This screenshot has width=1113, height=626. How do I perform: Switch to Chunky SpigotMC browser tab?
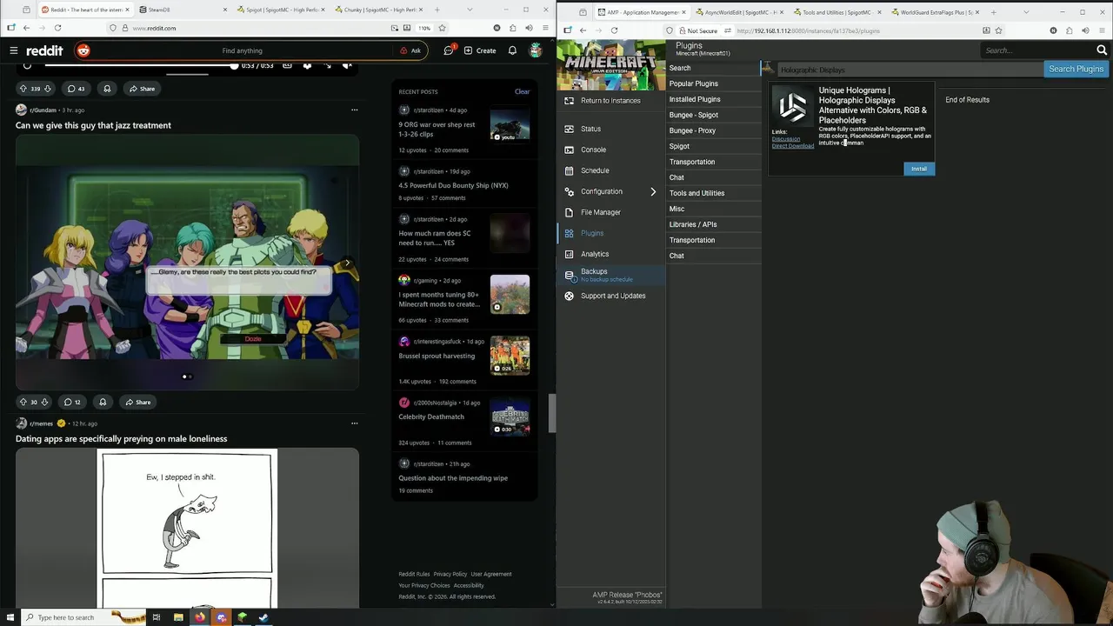click(x=379, y=10)
